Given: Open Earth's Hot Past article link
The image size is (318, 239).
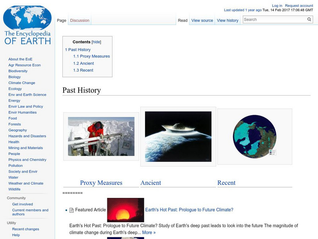Looking at the screenshot, I should (x=189, y=210).
